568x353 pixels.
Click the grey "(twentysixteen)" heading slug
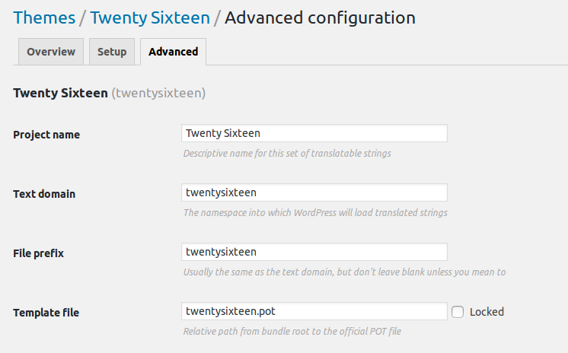[x=158, y=94]
